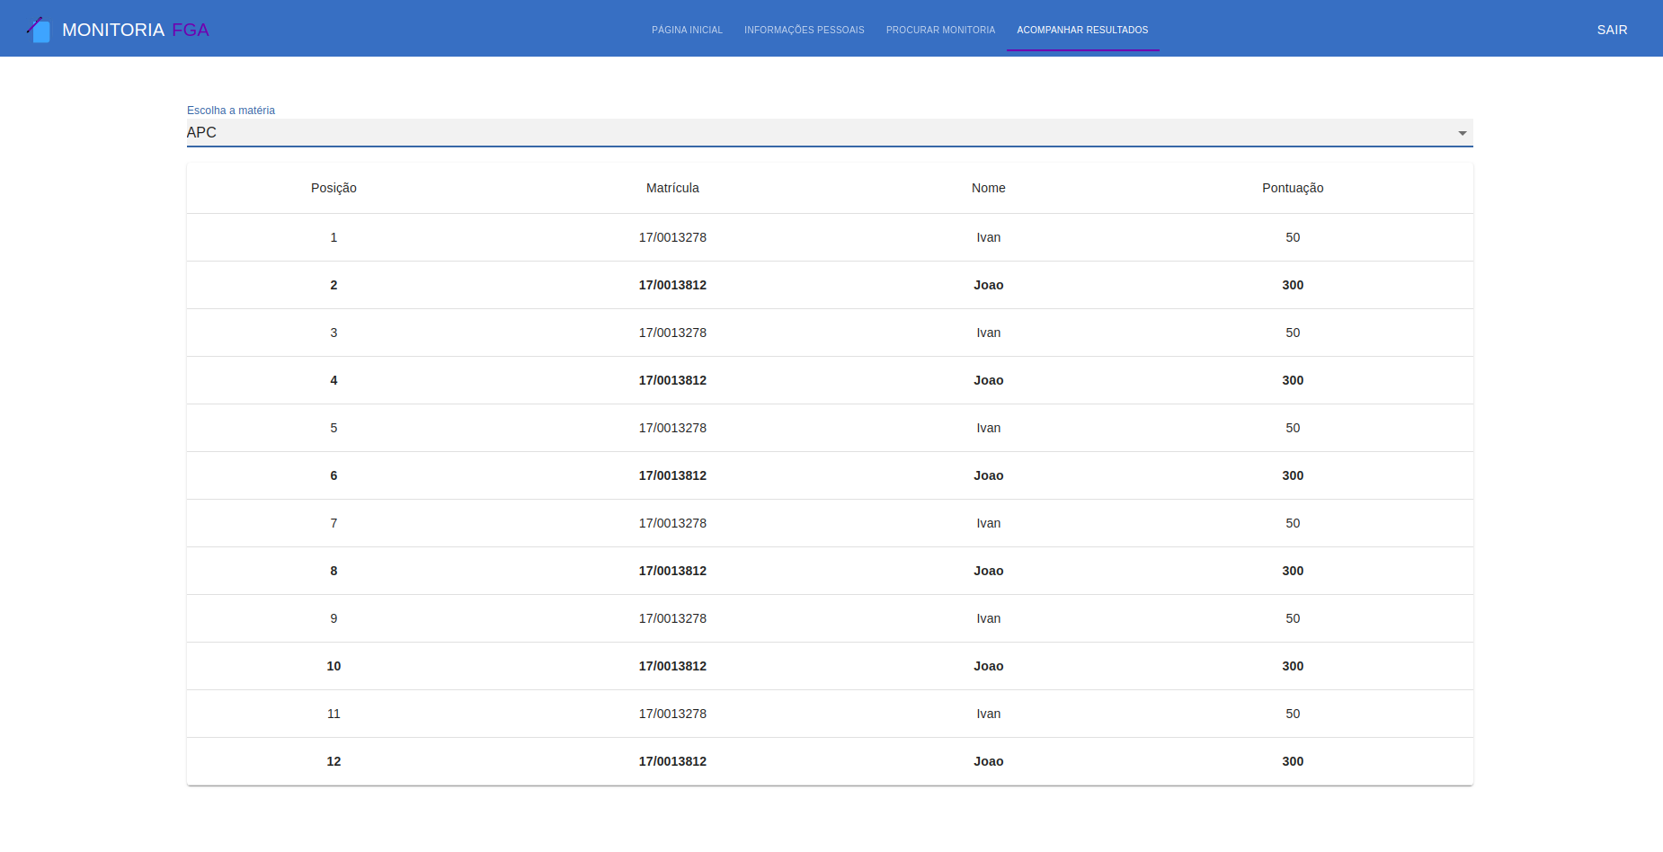Click the name Ivan in row 3

click(989, 333)
